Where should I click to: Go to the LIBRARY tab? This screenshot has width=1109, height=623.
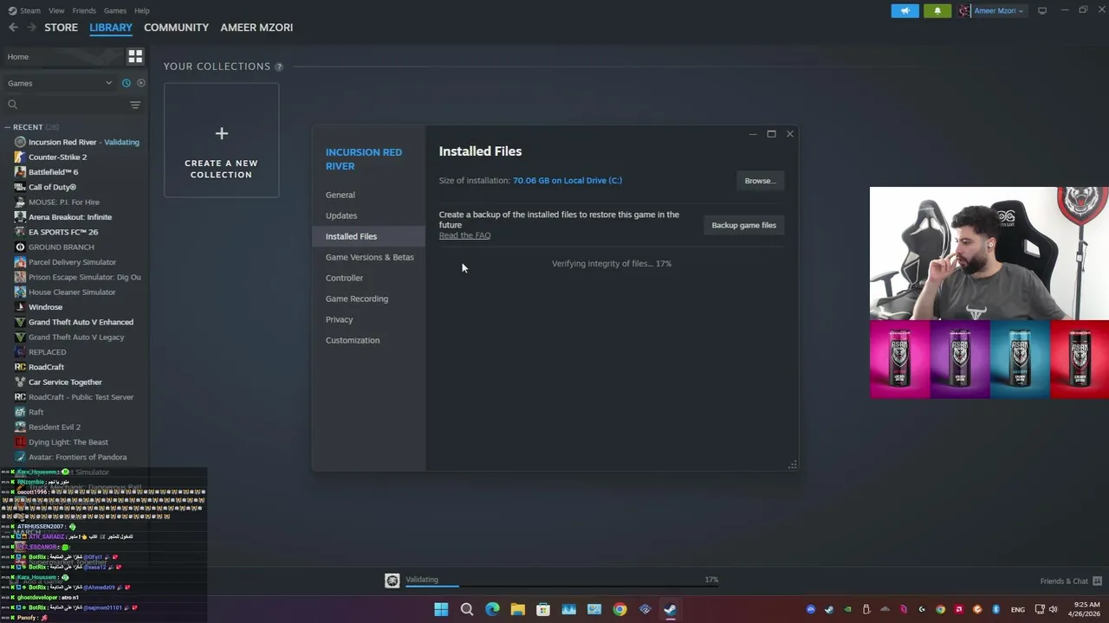click(x=111, y=28)
